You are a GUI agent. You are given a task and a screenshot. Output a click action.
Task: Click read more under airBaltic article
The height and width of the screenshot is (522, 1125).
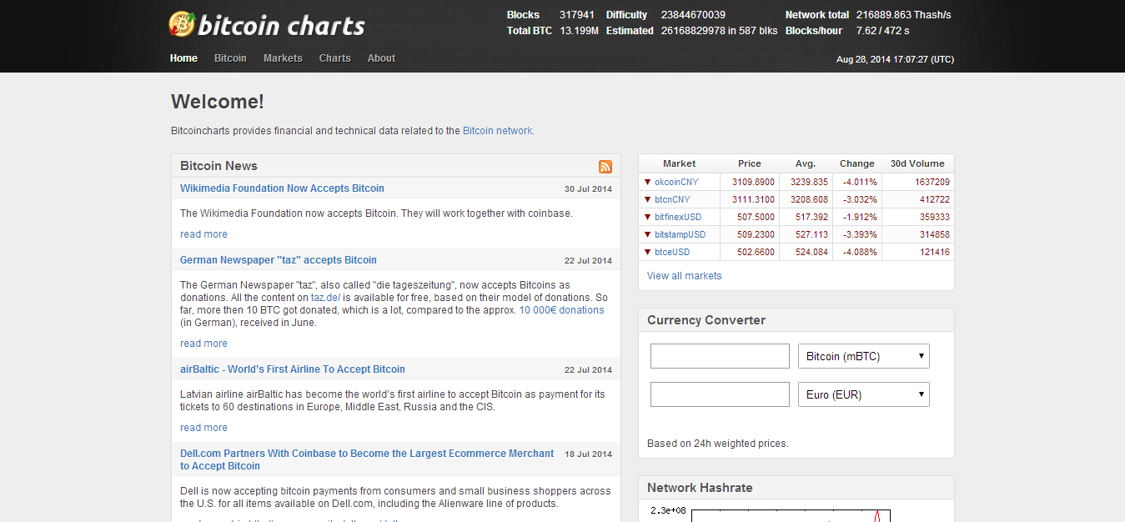point(203,428)
